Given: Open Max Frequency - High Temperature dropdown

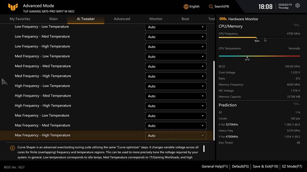Looking at the screenshot, I should pyautogui.click(x=176, y=136).
